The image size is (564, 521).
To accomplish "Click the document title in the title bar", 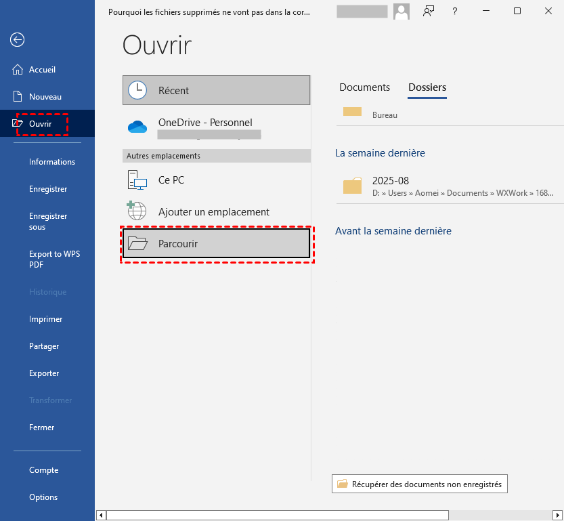I will [x=209, y=12].
